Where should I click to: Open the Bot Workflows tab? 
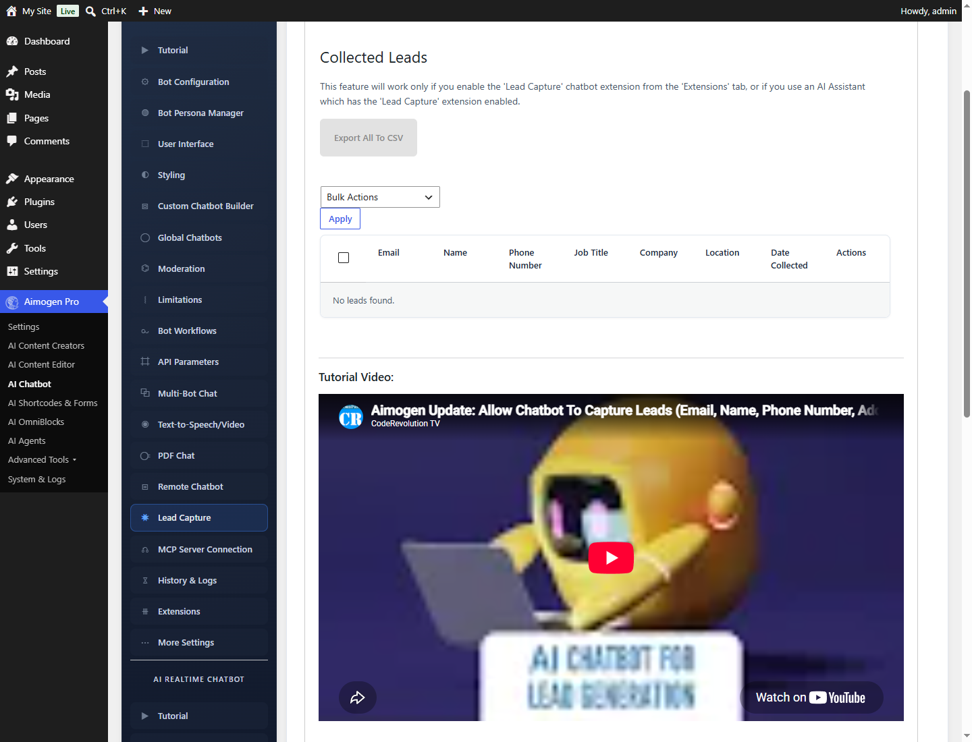[199, 331]
